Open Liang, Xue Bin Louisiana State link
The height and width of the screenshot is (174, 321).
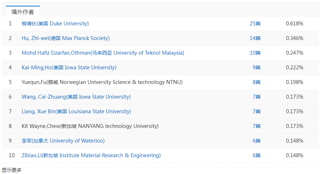(76, 111)
